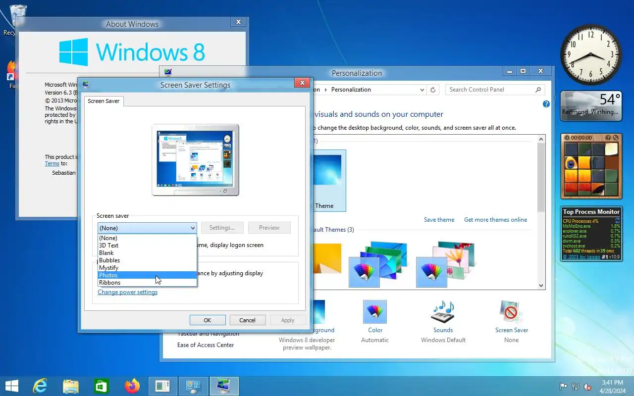
Task: Expand the address bar history dropdown
Action: click(x=422, y=90)
